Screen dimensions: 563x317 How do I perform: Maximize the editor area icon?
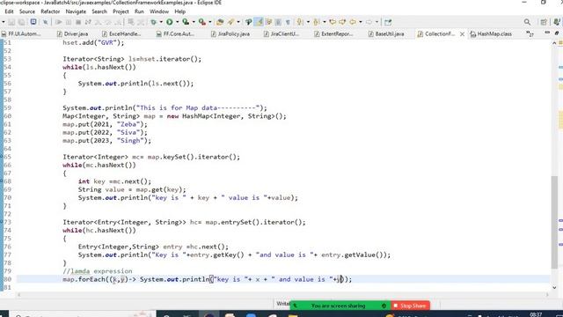557,33
